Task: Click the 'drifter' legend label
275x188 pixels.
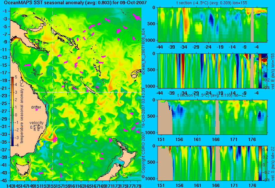Action: pyautogui.click(x=36, y=107)
